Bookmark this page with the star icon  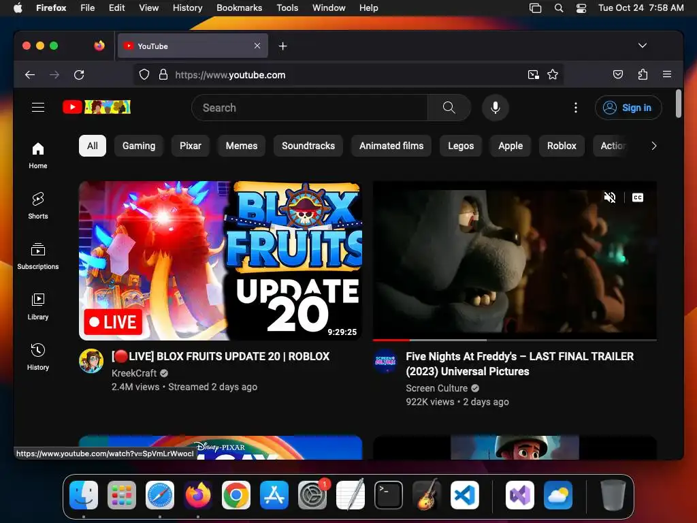point(553,75)
